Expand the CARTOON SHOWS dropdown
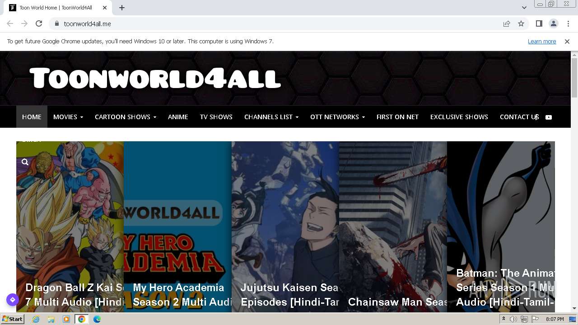The image size is (578, 325). [x=126, y=117]
